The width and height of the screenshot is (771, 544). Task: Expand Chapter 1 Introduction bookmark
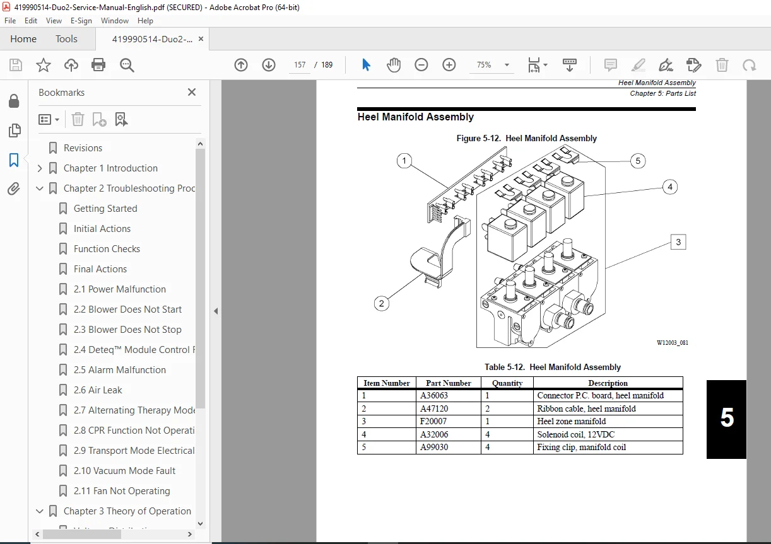tap(40, 168)
